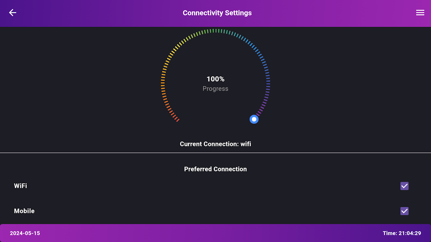Image resolution: width=431 pixels, height=242 pixels.
Task: Click the Progress label inside the gauge
Action: [215, 89]
